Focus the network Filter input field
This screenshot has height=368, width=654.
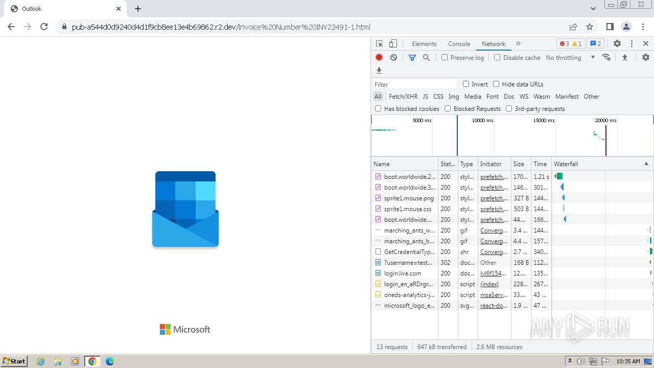coord(414,84)
